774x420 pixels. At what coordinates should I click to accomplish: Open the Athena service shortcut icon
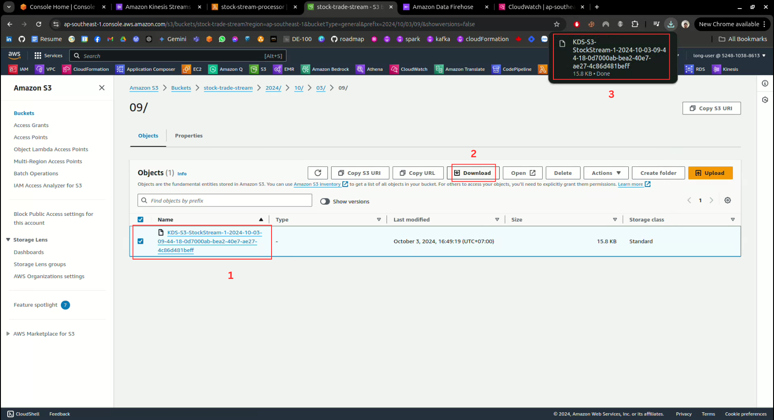pos(360,69)
